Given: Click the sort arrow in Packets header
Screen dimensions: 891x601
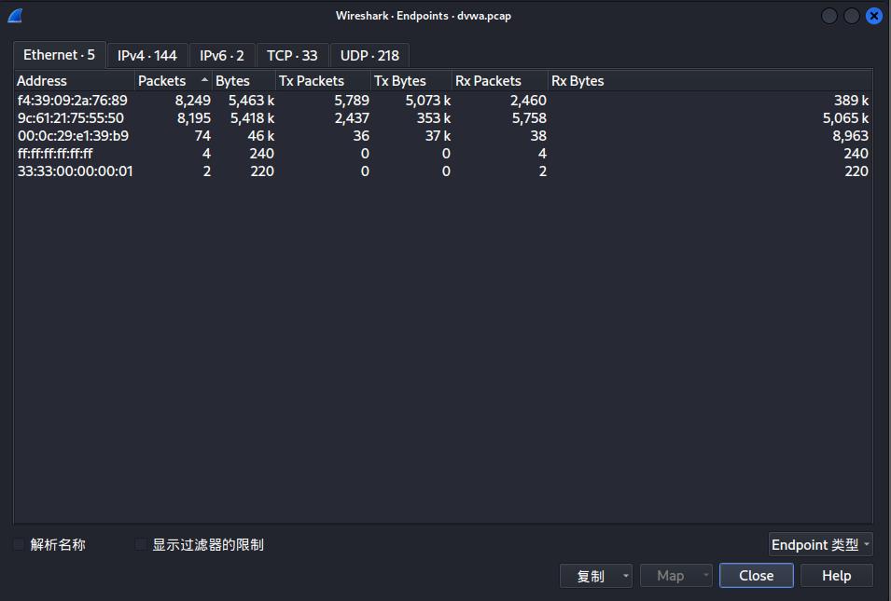Looking at the screenshot, I should (x=204, y=80).
